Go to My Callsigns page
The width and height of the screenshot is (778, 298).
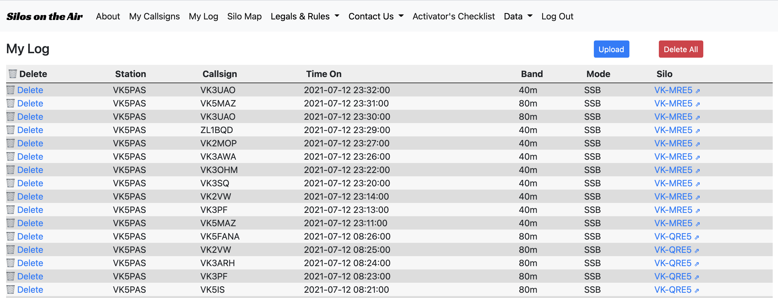pyautogui.click(x=154, y=16)
